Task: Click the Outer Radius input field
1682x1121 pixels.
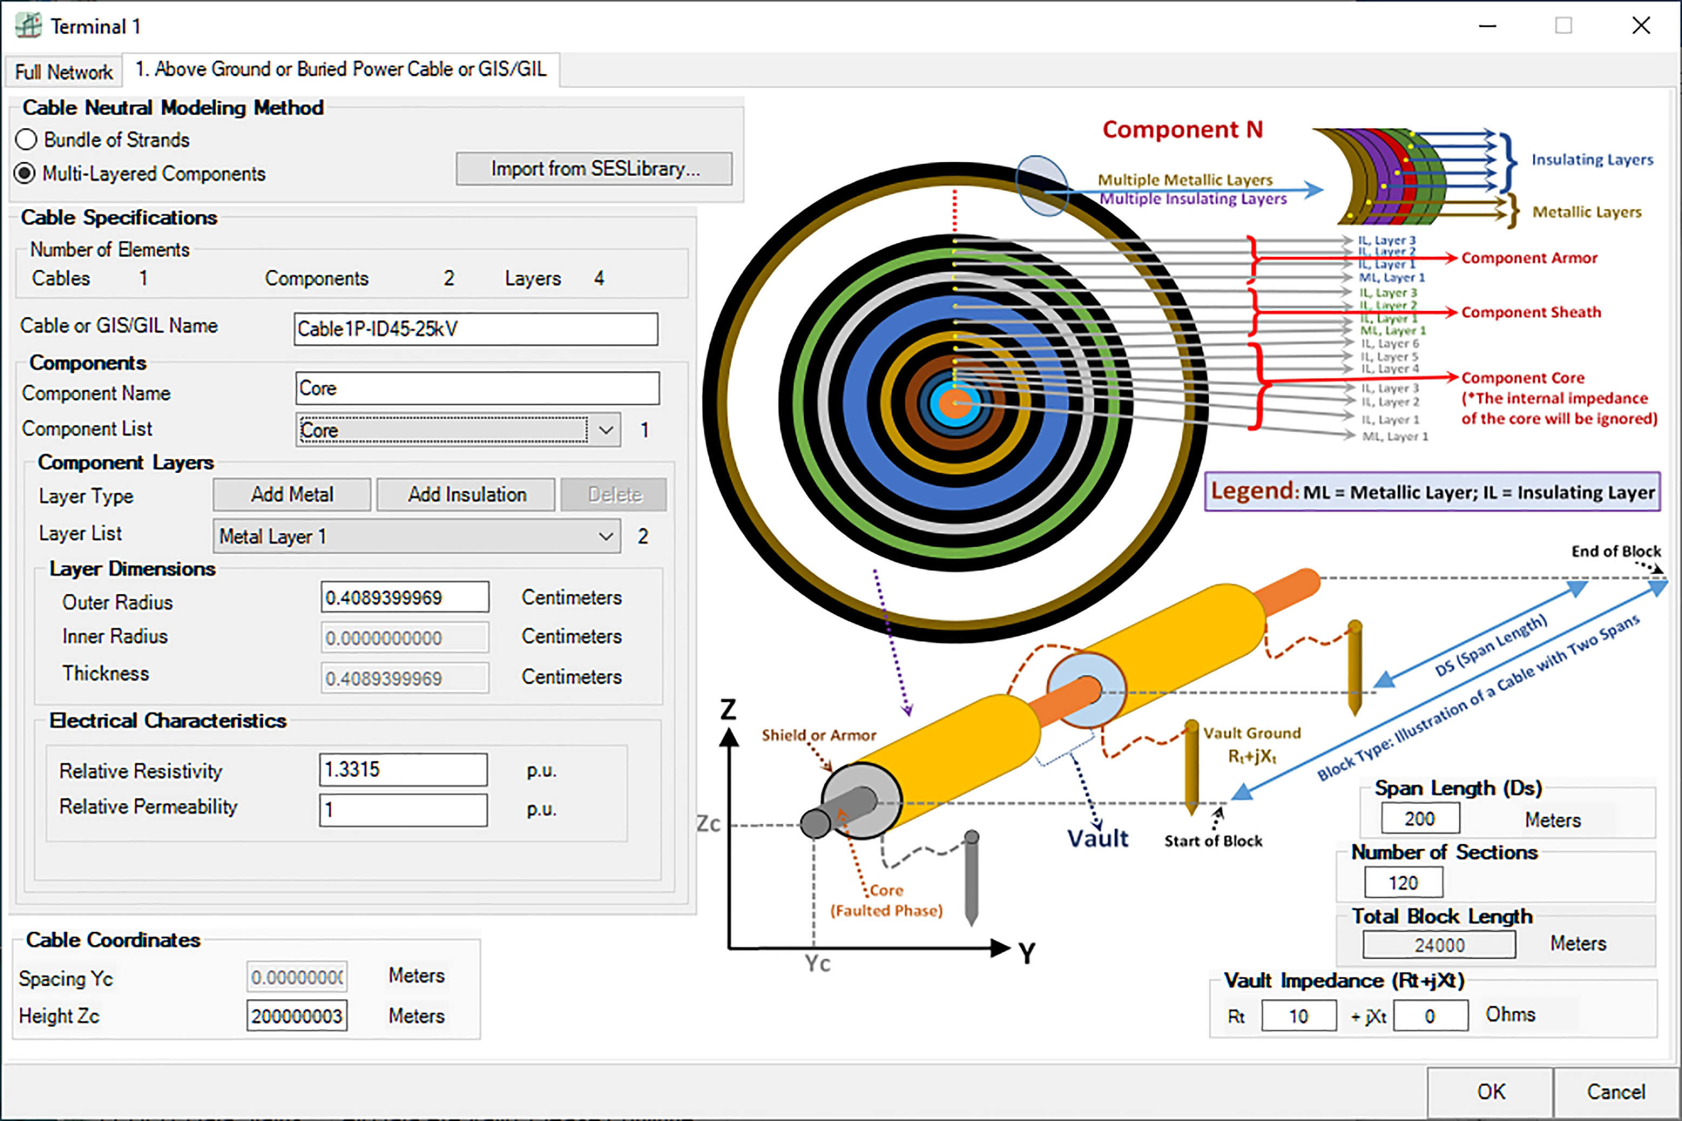Action: 405,597
